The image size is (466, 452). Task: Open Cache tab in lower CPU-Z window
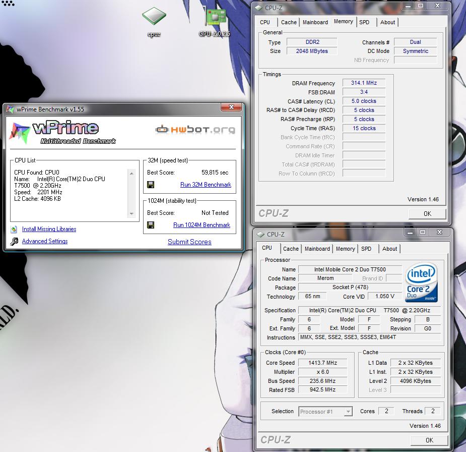291,249
